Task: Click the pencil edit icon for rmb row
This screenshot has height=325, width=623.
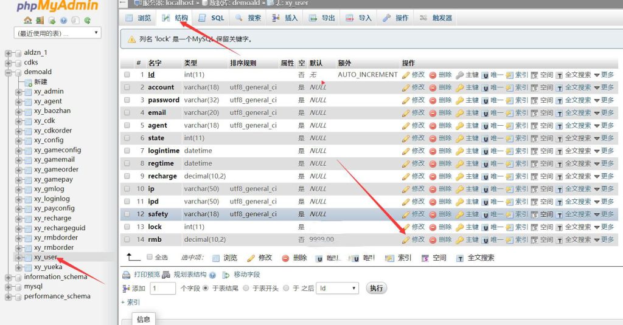Action: click(x=406, y=240)
